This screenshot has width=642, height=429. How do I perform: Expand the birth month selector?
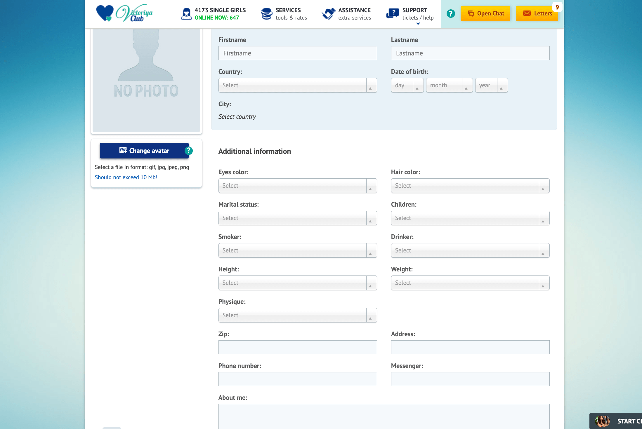point(449,85)
